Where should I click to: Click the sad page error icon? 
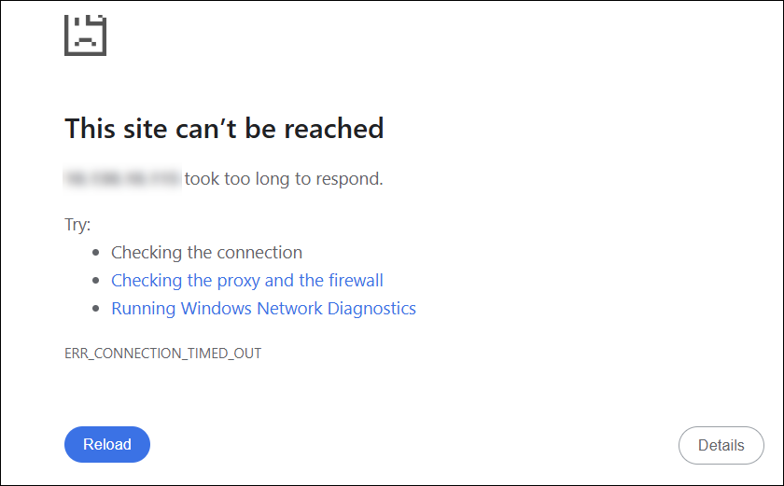tap(85, 34)
